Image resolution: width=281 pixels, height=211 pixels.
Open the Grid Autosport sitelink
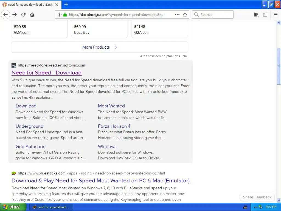[31, 147]
